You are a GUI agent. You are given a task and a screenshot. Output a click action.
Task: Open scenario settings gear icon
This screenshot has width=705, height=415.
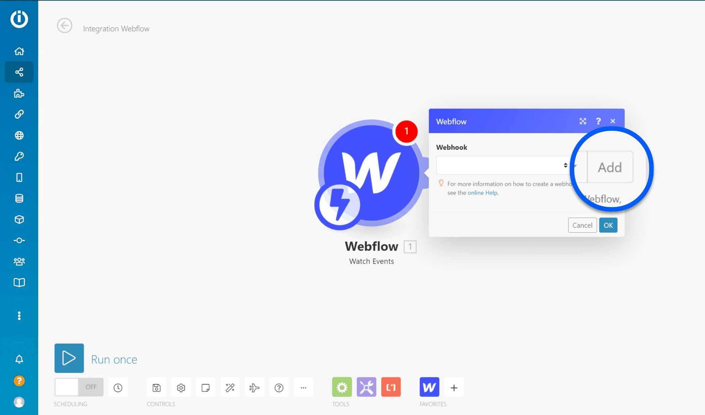(181, 388)
